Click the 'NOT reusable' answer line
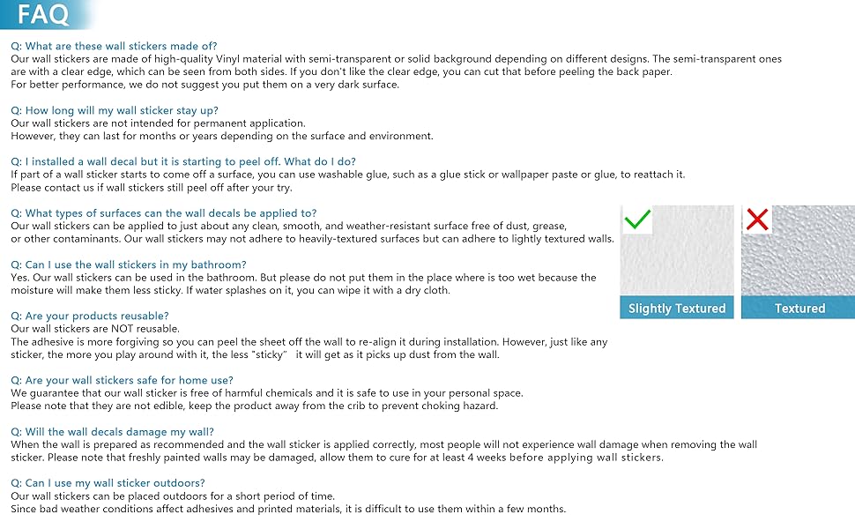Image resolution: width=855 pixels, height=529 pixels. click(x=94, y=329)
